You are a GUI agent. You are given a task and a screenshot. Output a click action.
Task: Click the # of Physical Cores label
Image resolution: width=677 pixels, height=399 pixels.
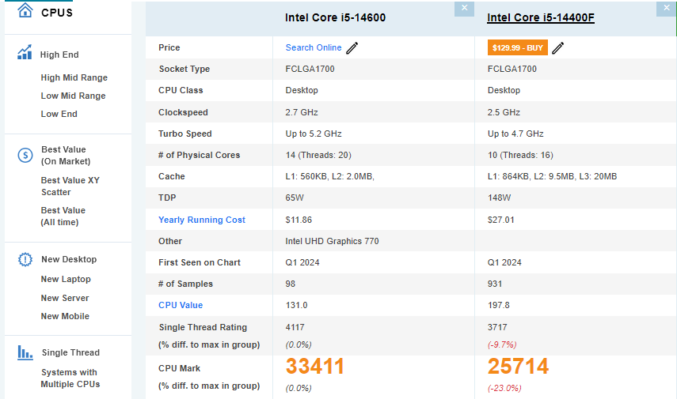point(199,155)
